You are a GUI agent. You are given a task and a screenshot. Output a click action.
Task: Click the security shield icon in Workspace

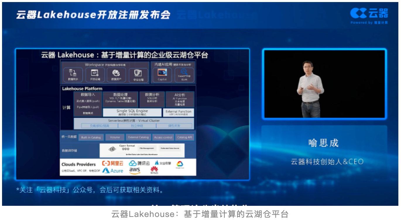(138, 73)
